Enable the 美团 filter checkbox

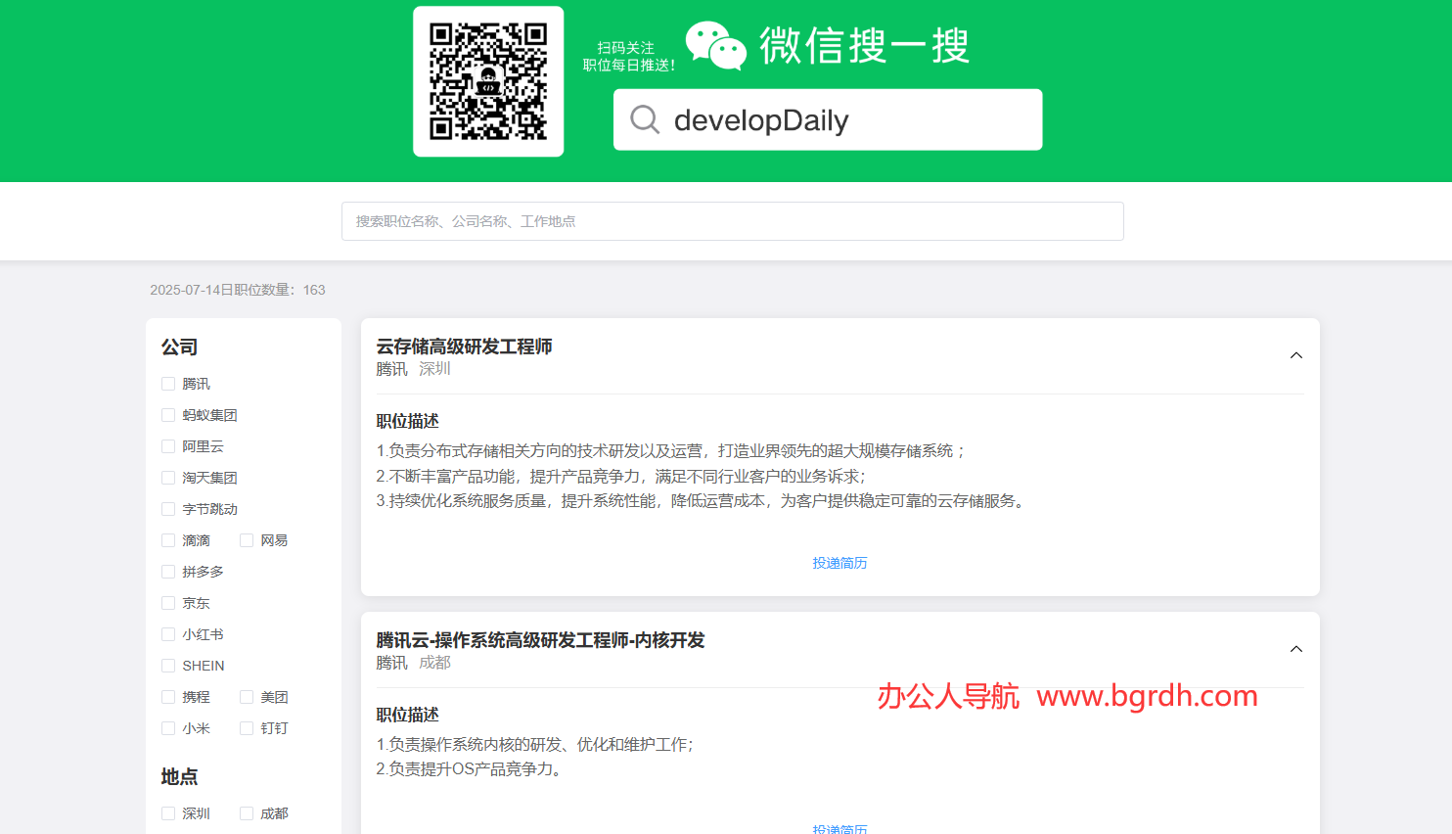(x=246, y=696)
